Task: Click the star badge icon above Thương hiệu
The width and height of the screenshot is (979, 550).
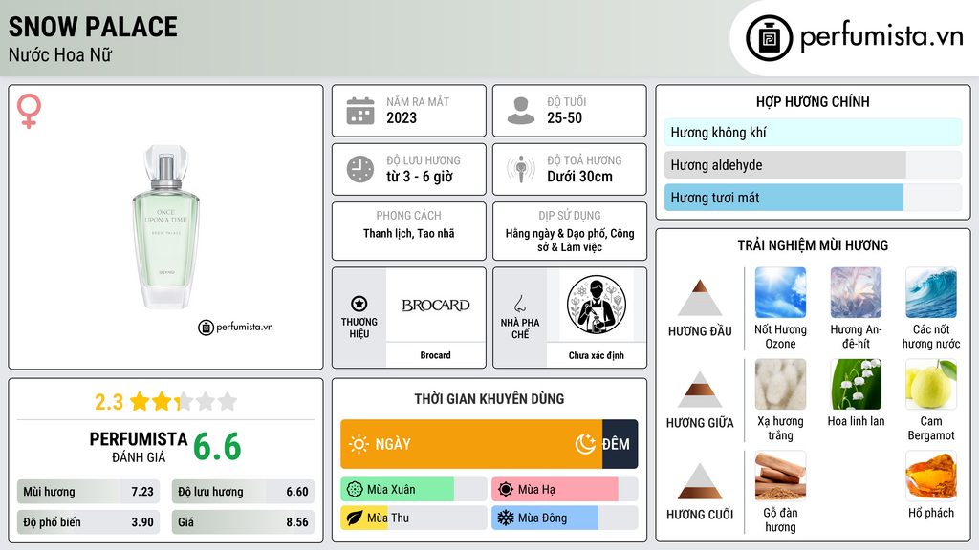Action: click(x=359, y=304)
